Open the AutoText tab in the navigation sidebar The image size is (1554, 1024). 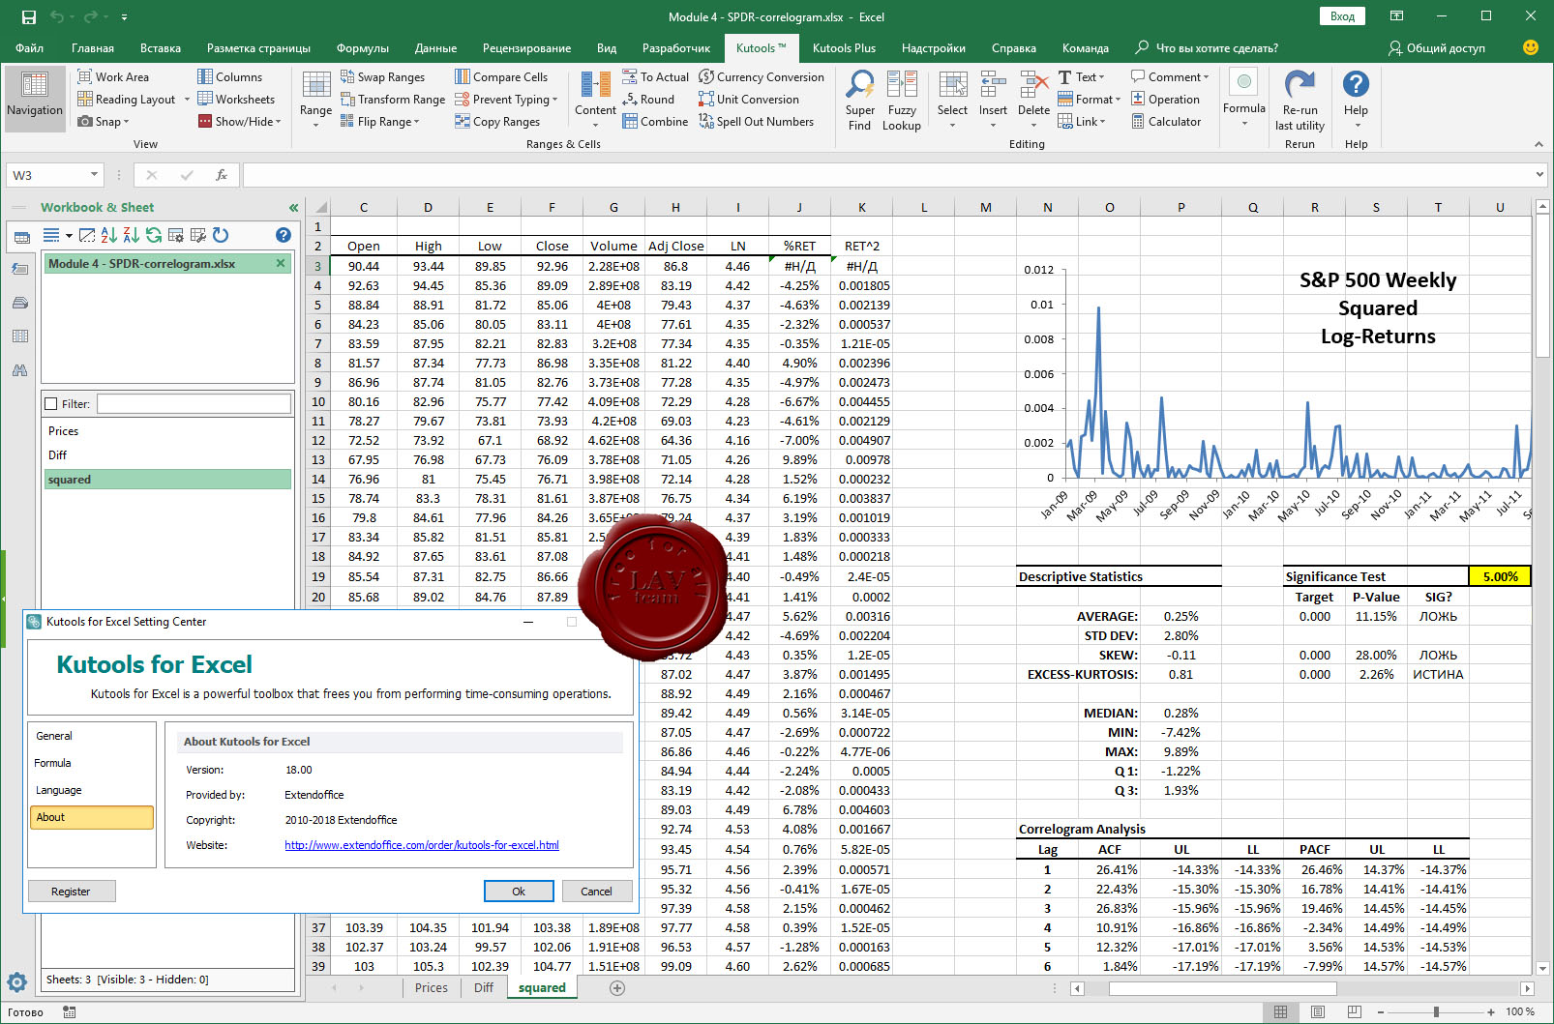click(19, 303)
